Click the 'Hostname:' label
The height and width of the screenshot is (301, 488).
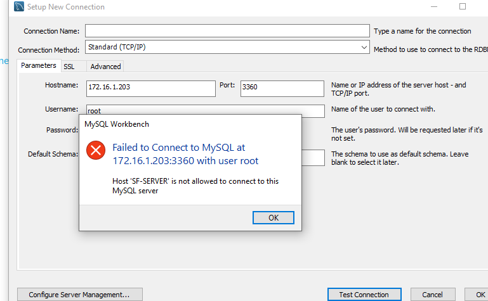point(62,85)
